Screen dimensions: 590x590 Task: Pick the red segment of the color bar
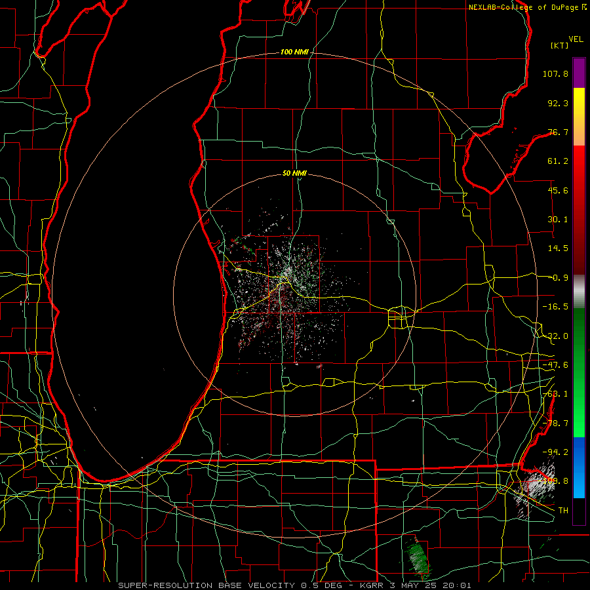579,210
